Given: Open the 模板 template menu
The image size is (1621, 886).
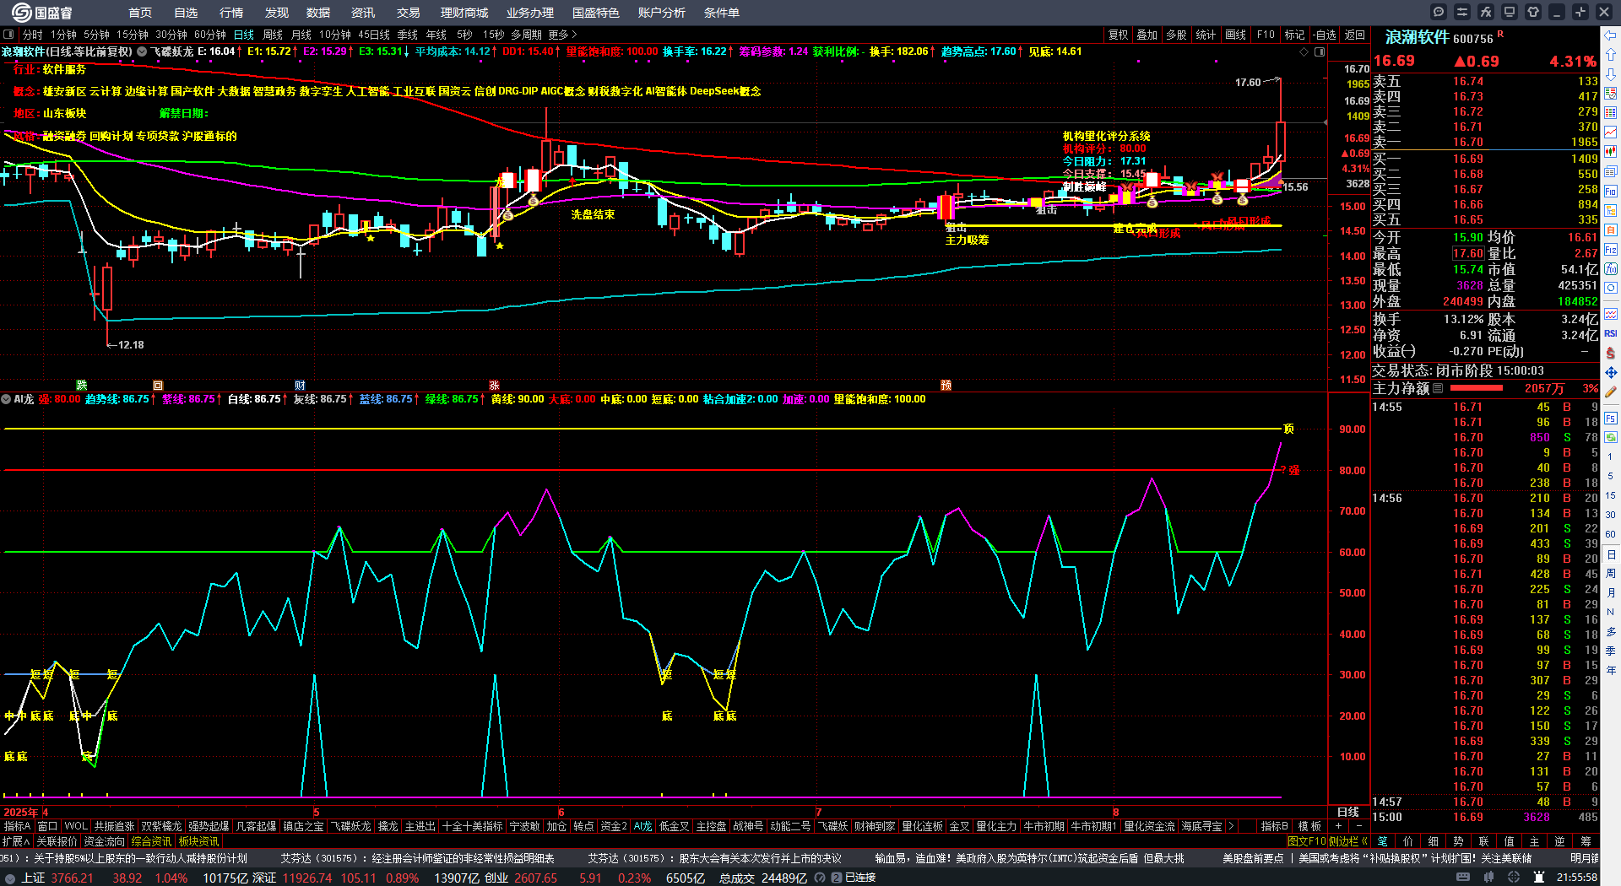Looking at the screenshot, I should (x=1309, y=826).
